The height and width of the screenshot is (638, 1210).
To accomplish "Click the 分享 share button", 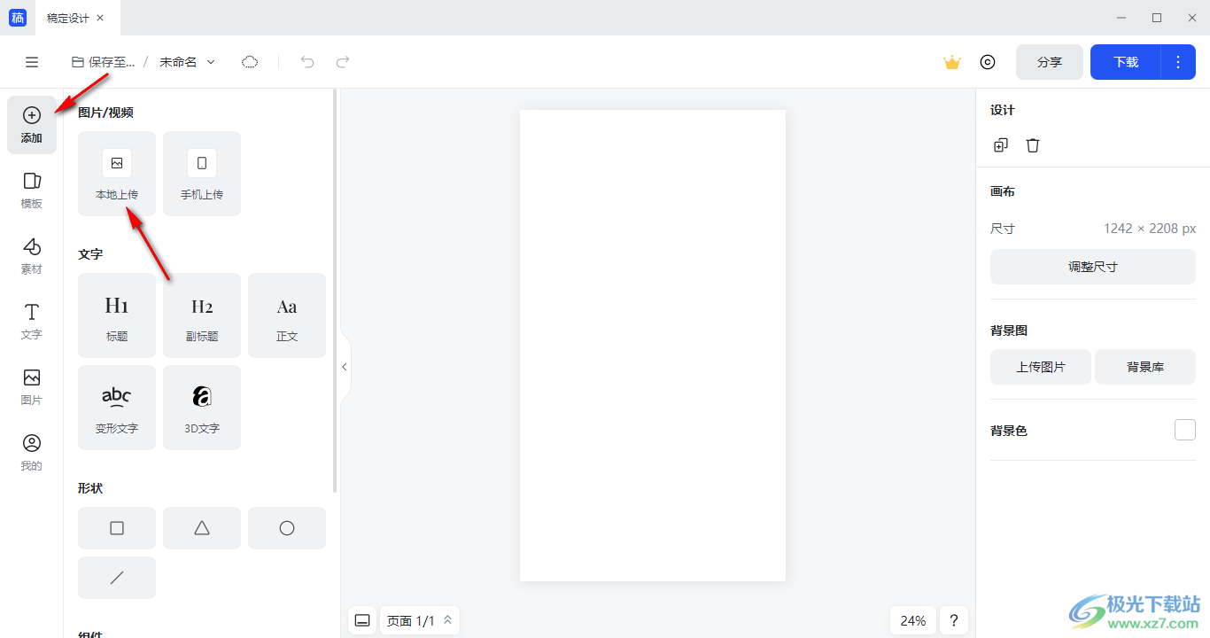I will click(x=1050, y=62).
